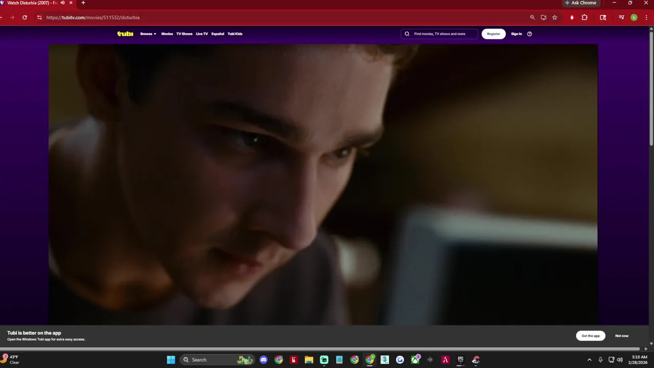Click the taskbar Search box

[x=218, y=360]
